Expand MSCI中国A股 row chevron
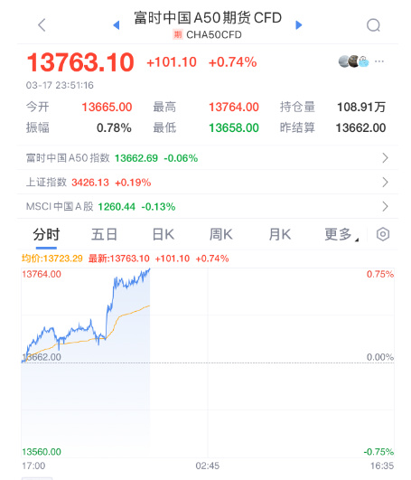411x480 pixels. pyautogui.click(x=385, y=207)
